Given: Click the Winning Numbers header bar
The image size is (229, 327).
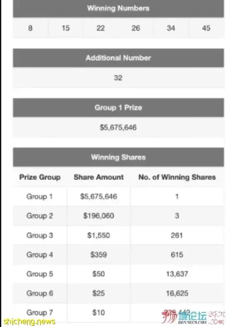Looking at the screenshot, I should pyautogui.click(x=118, y=8).
